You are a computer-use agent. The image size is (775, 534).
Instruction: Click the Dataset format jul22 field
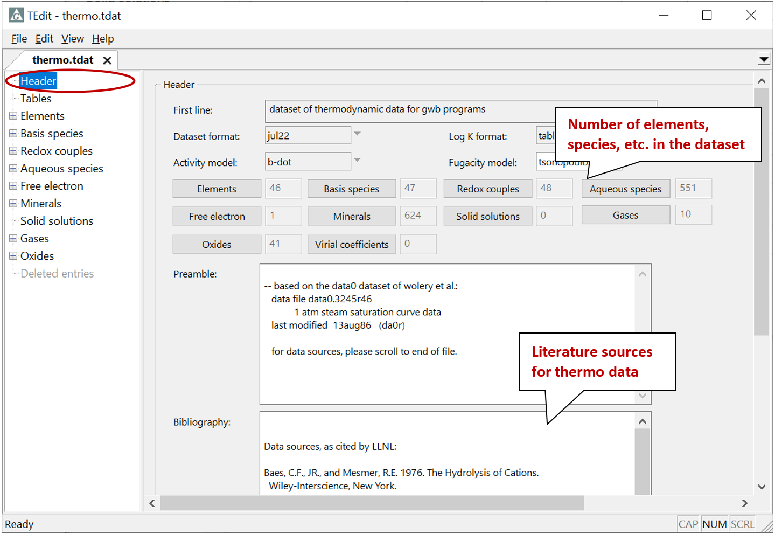308,135
